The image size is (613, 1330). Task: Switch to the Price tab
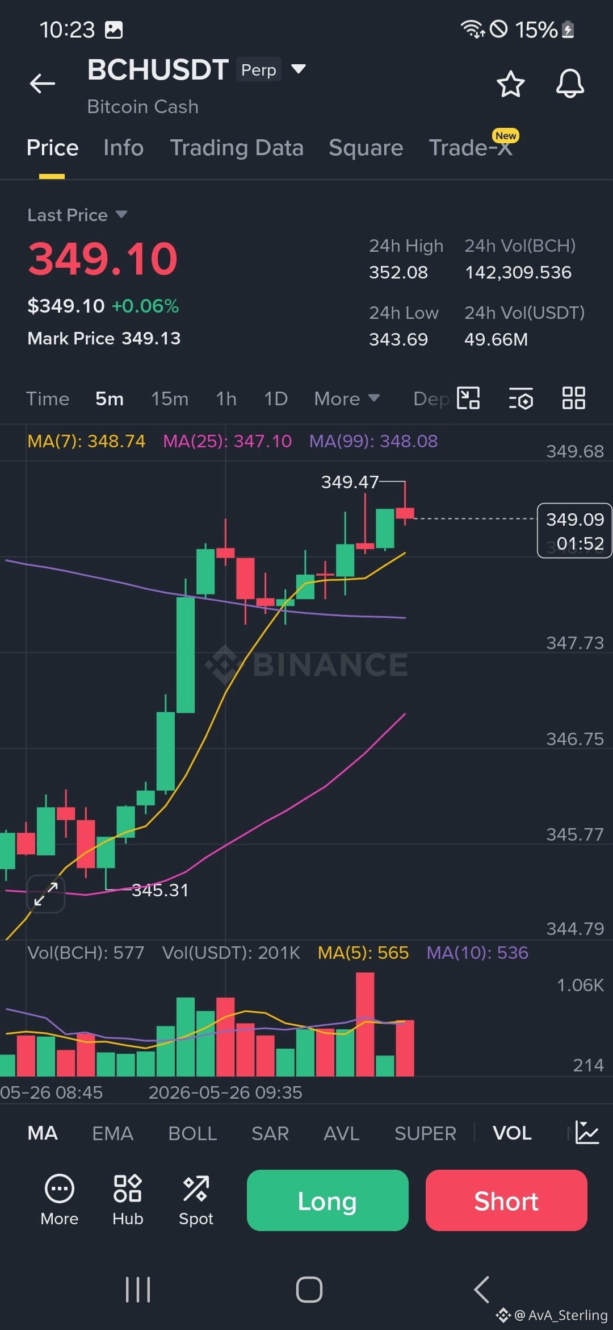coord(52,148)
